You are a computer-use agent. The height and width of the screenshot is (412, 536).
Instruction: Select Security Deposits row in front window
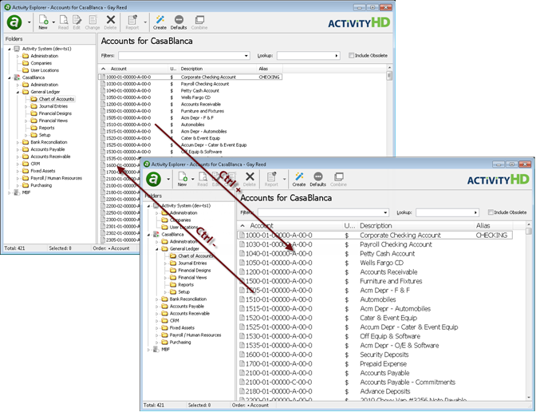(376, 355)
